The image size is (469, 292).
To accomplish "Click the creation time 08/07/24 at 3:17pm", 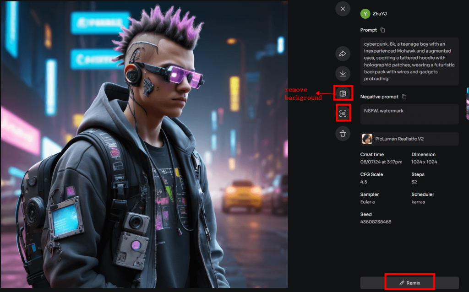I will point(381,162).
